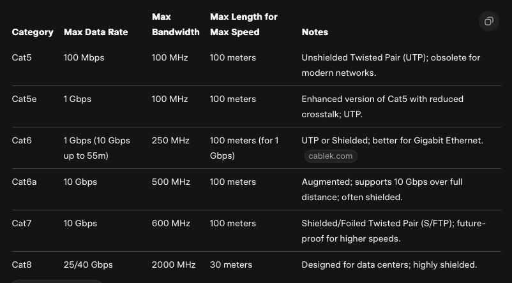Click the Notes column header
512x283 pixels.
[315, 32]
